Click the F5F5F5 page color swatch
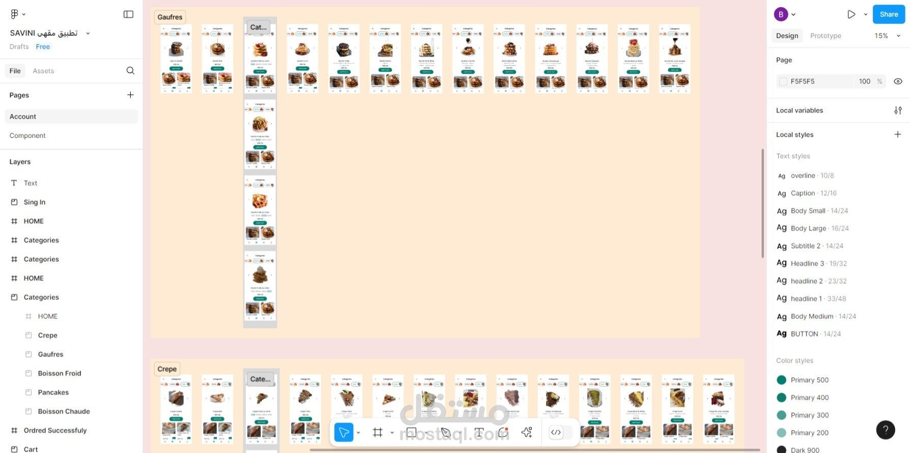Screen dimensions: 910x453 [783, 81]
